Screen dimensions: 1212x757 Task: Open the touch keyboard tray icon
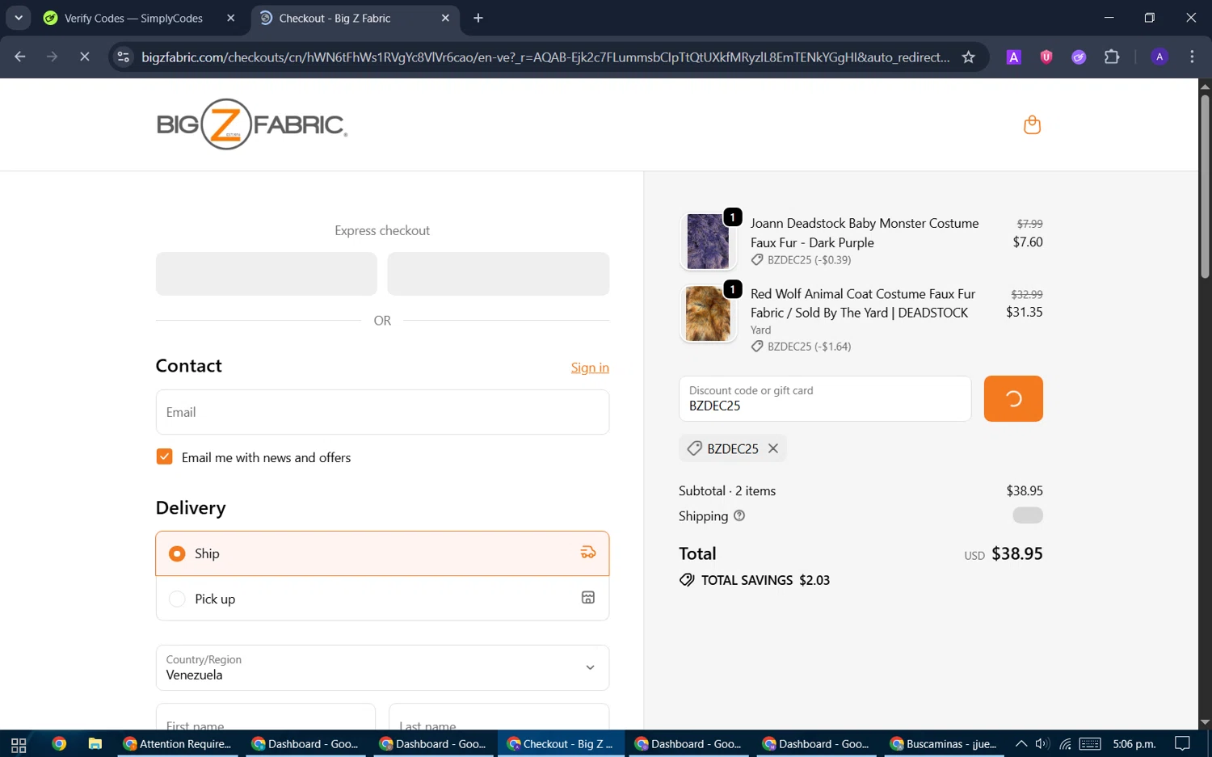[x=1090, y=744]
